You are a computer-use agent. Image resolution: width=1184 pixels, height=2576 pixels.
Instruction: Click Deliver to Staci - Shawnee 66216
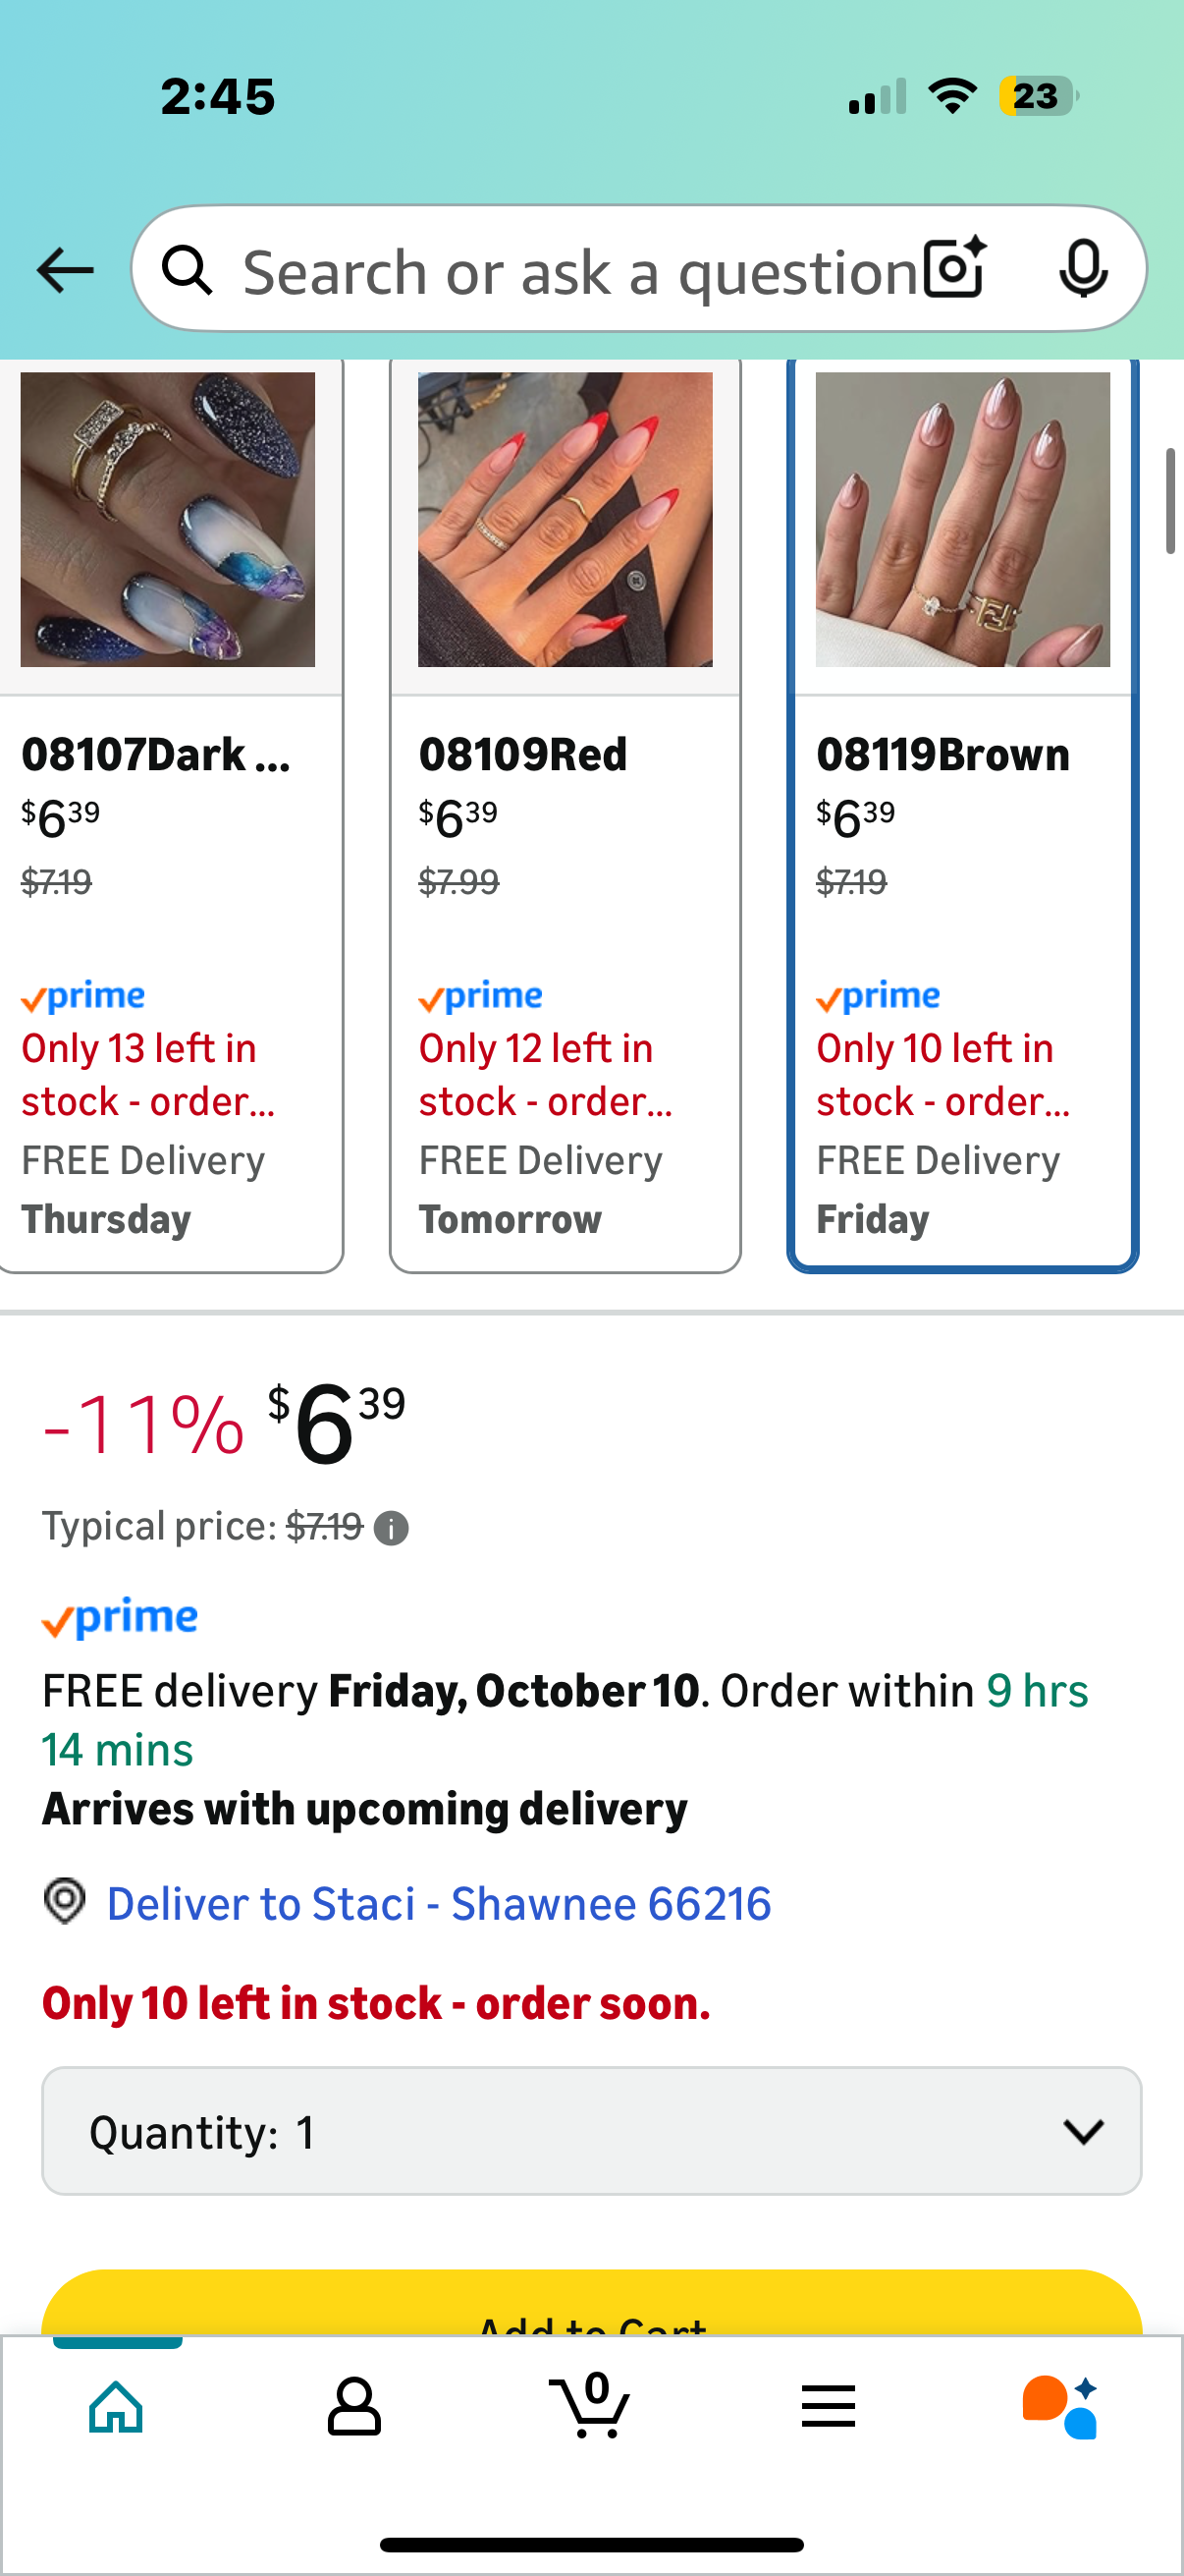tap(438, 1903)
